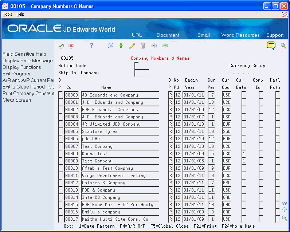
Task: Click Cur Bals field for Donna Test
Action: 244,153
